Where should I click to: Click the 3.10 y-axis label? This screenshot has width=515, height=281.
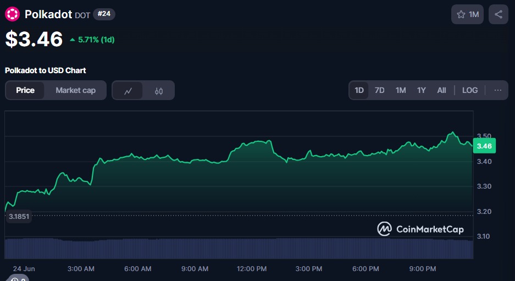pyautogui.click(x=483, y=236)
